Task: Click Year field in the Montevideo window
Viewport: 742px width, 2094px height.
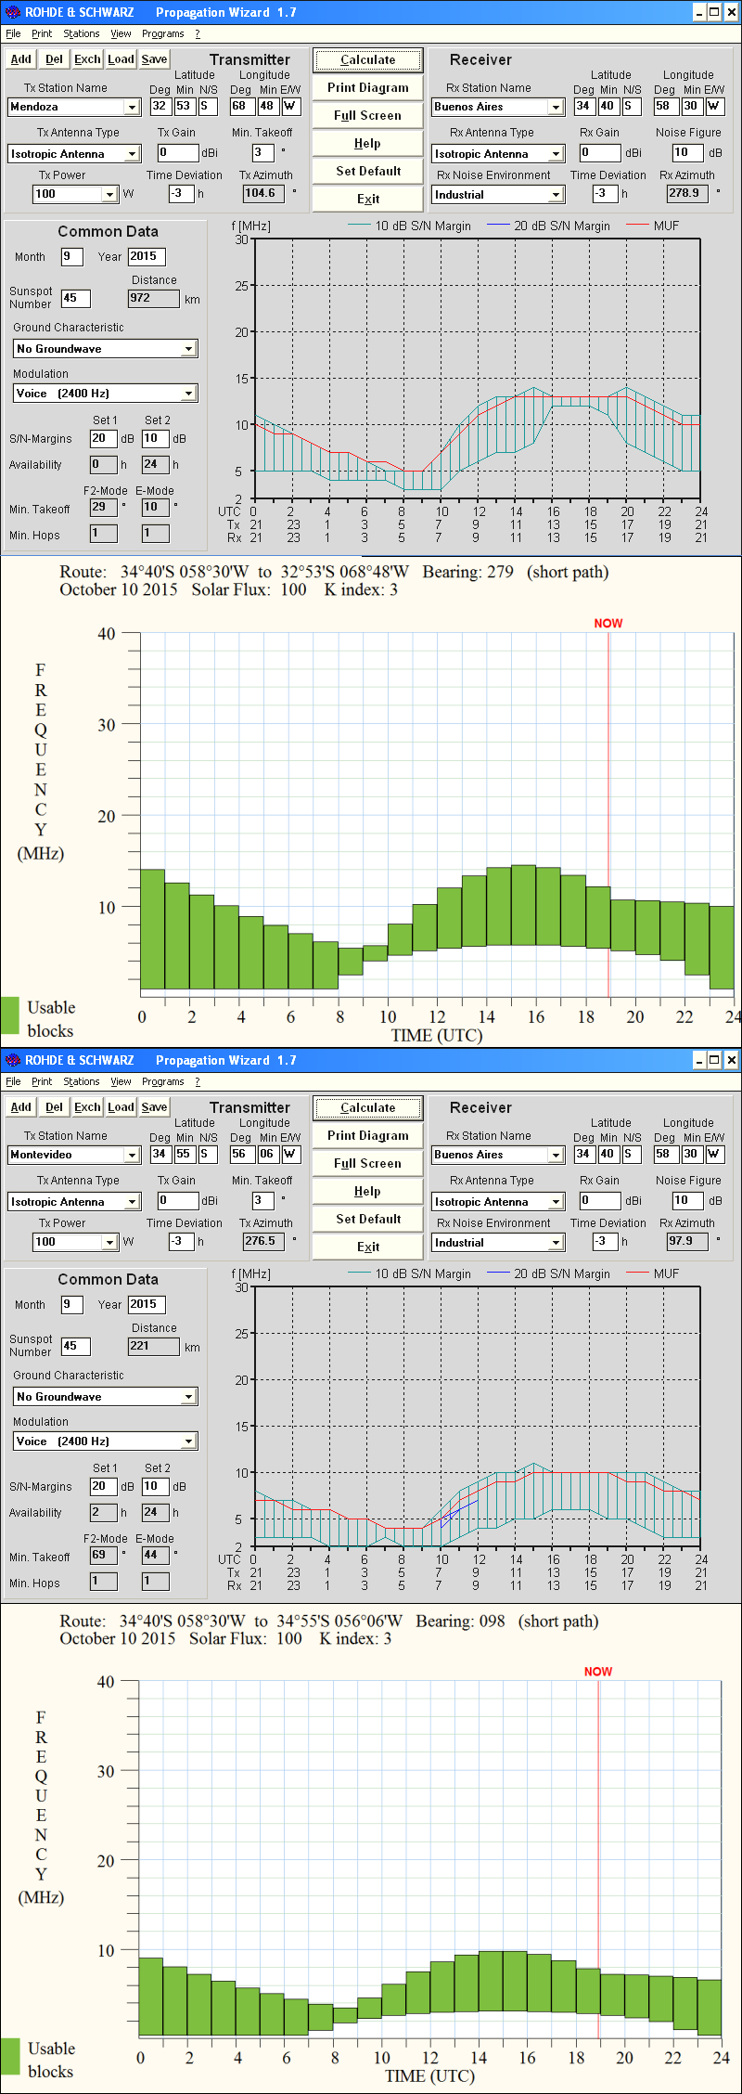Action: (147, 1304)
